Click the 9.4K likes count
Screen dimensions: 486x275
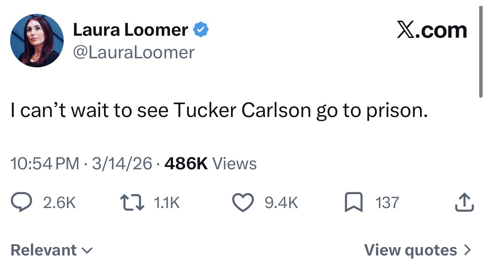[281, 203]
